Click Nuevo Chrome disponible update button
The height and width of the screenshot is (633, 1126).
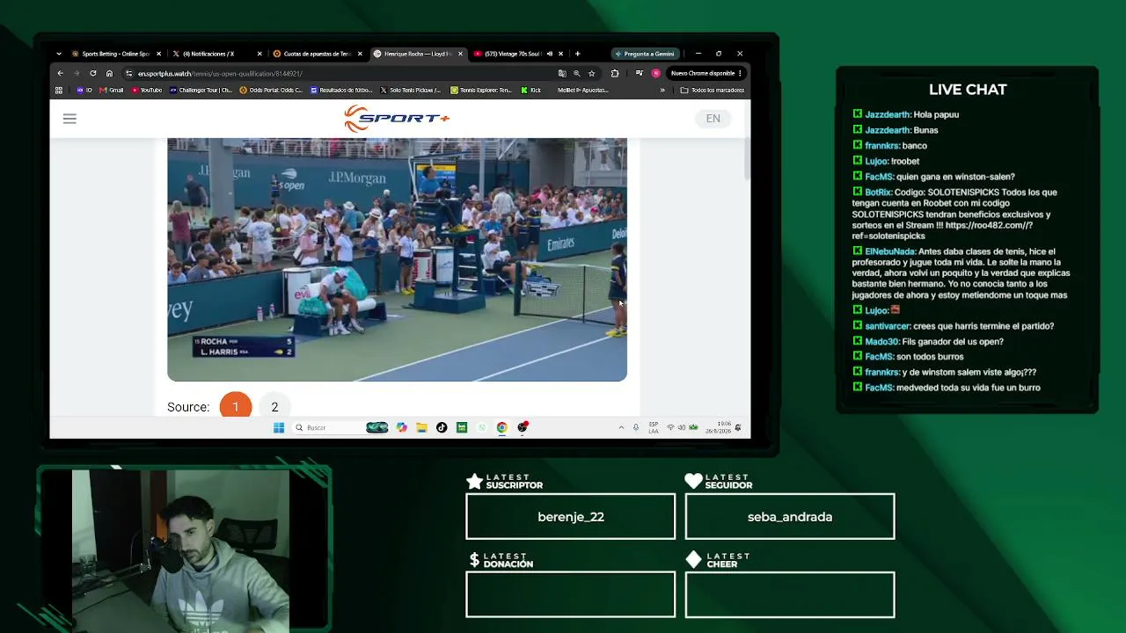point(706,73)
